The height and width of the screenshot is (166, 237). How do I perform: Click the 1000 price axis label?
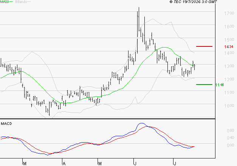229,106
